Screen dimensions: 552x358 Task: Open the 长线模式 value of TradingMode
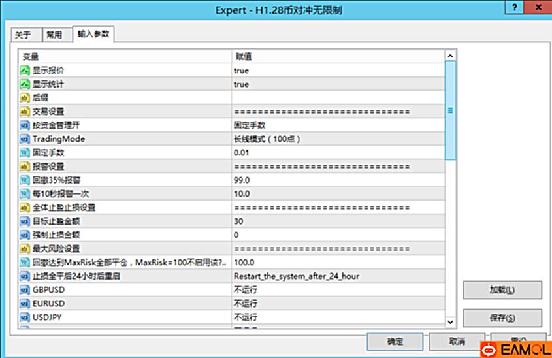click(267, 139)
